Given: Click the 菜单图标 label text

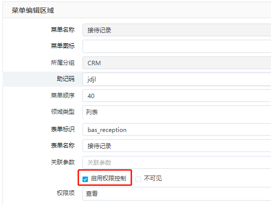Looking at the screenshot, I should [x=63, y=46].
